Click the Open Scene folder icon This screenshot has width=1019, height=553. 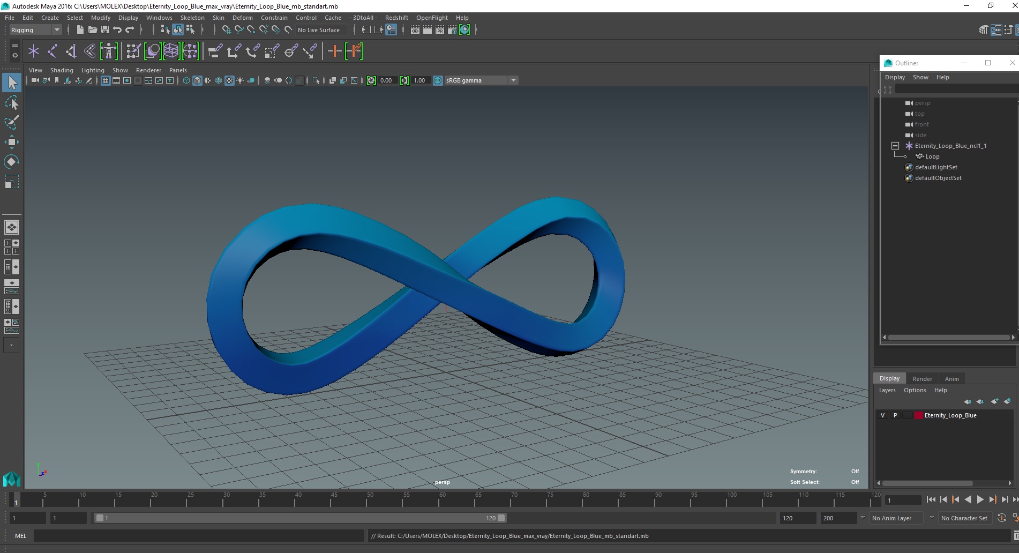pos(93,30)
